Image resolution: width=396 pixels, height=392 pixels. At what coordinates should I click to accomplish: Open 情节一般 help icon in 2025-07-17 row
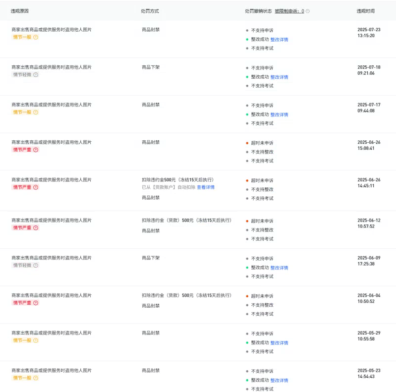[36, 112]
